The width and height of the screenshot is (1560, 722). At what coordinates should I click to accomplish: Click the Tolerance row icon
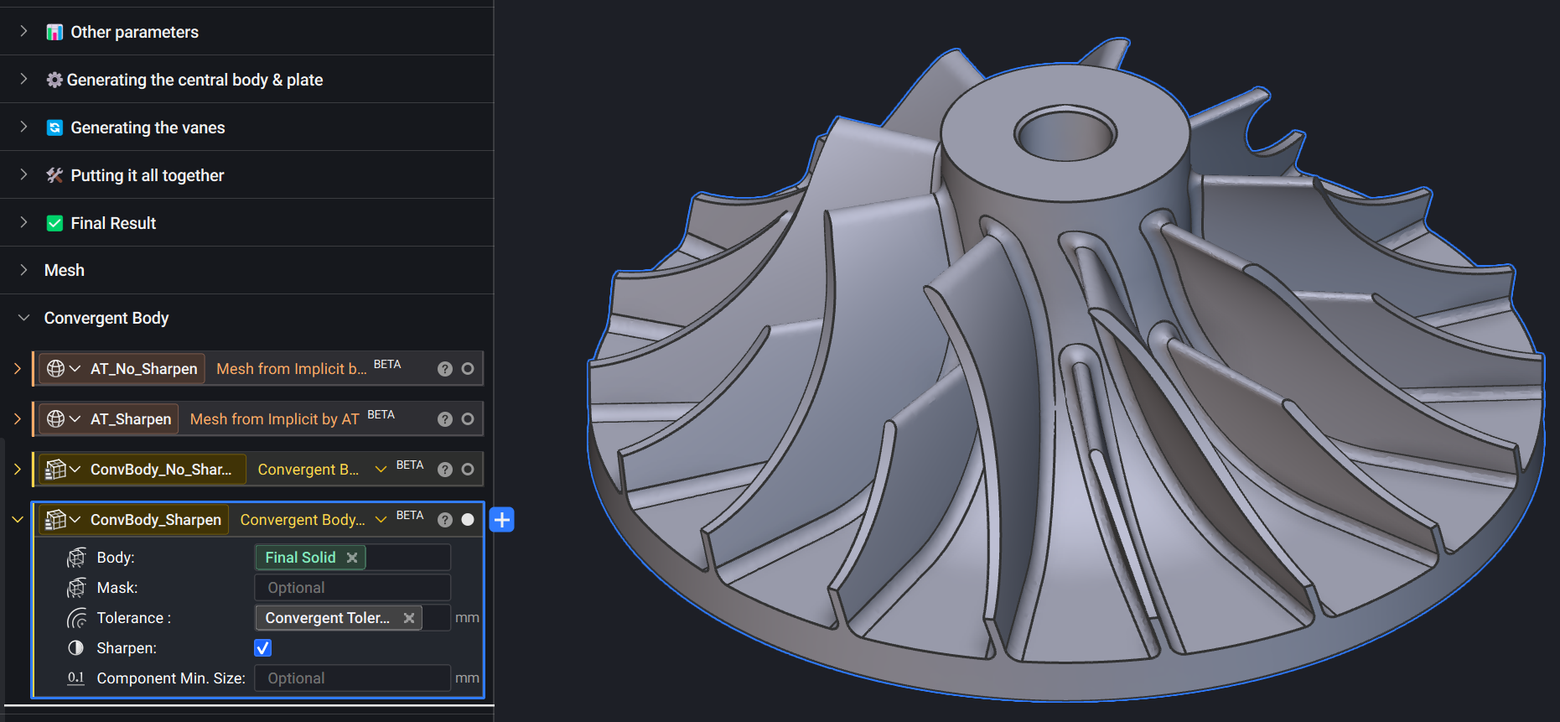tap(76, 618)
